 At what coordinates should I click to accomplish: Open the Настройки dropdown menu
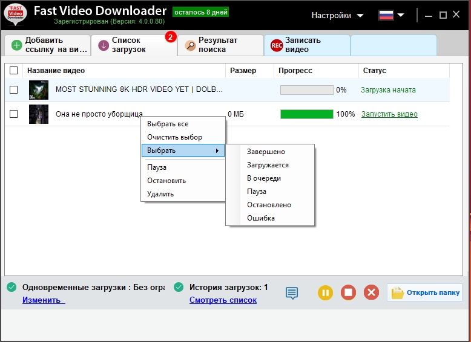coord(337,15)
